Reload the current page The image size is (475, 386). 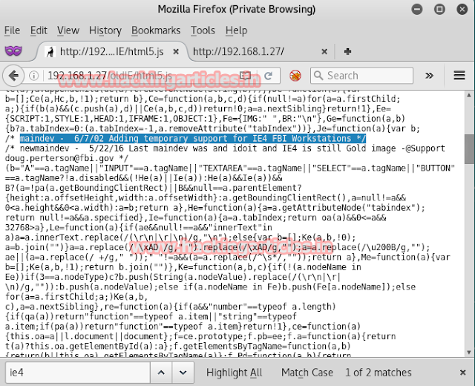(269, 76)
